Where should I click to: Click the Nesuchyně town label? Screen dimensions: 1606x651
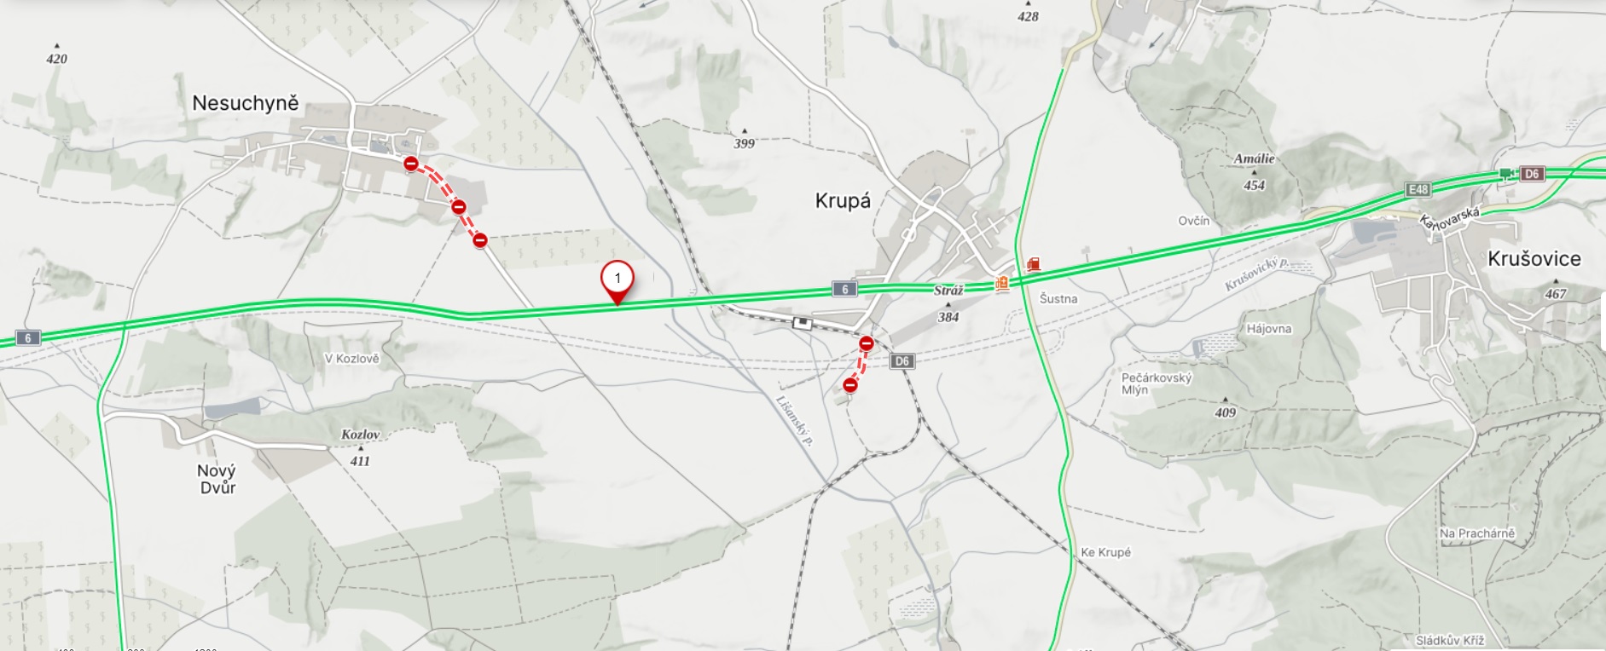246,103
